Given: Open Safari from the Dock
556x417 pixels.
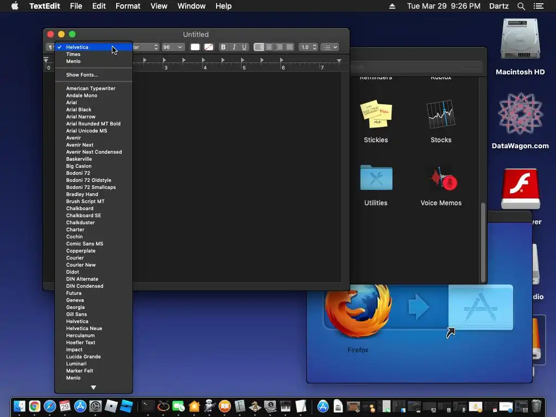Looking at the screenshot, I should [x=50, y=406].
